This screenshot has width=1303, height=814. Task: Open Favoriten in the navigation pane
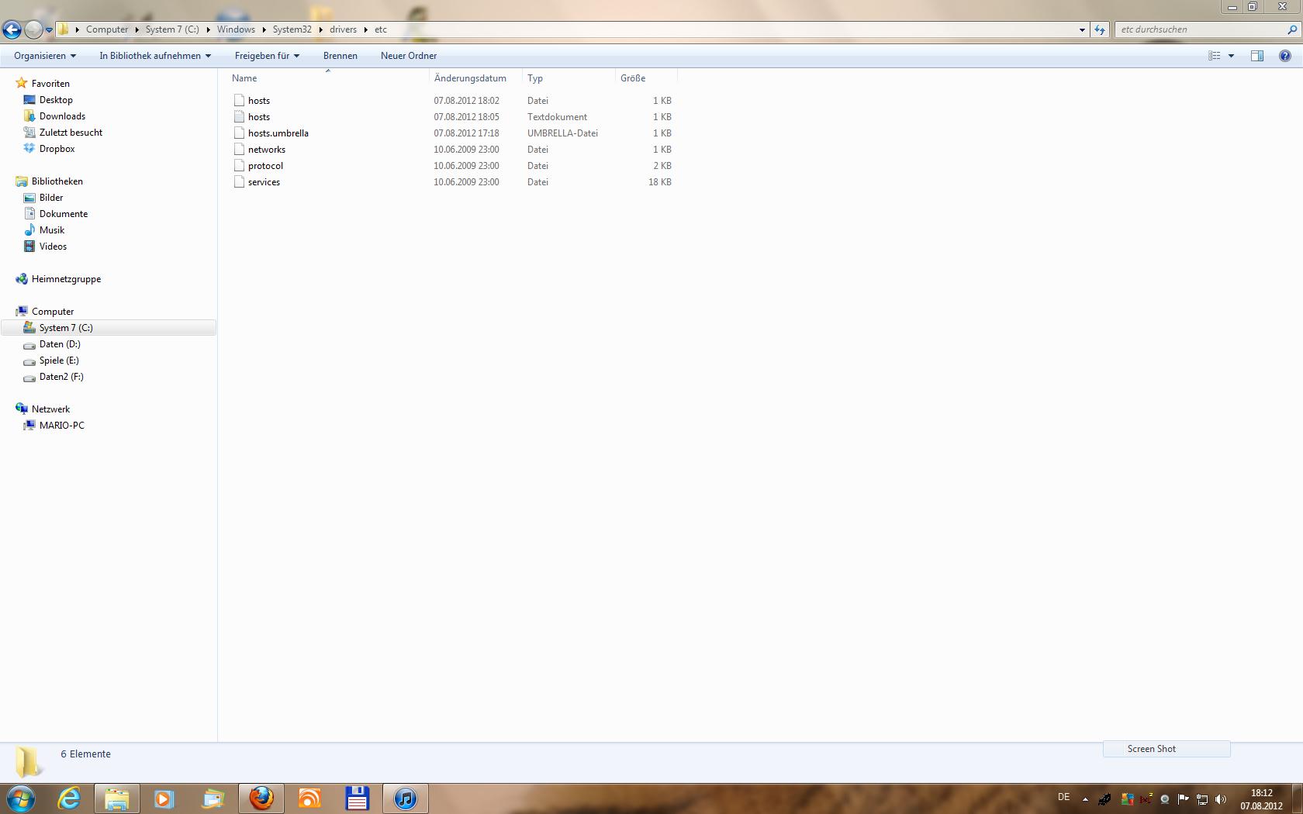pyautogui.click(x=50, y=84)
